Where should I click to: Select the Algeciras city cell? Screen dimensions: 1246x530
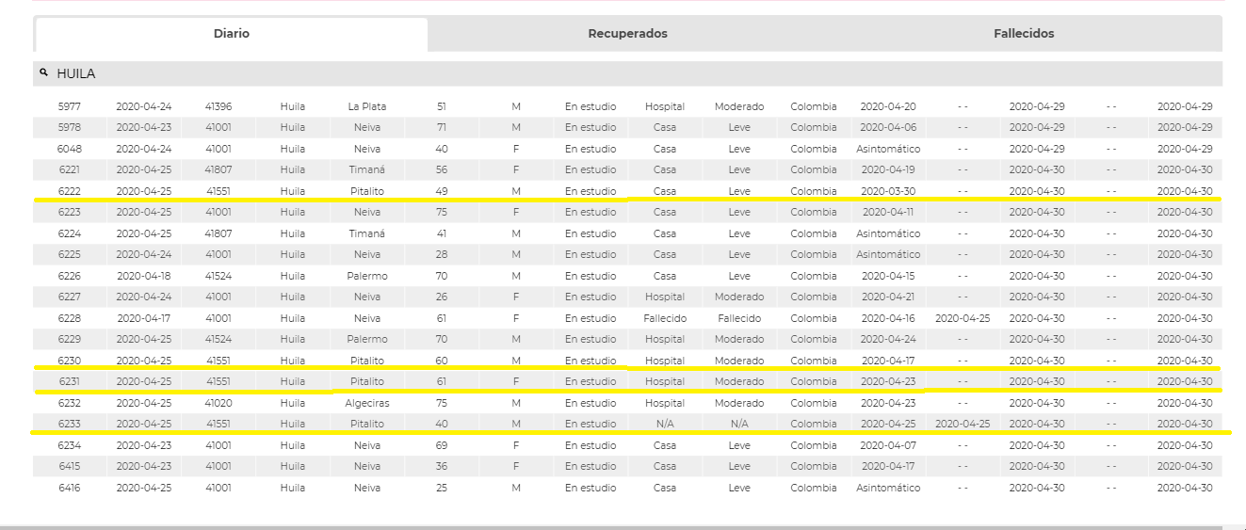(367, 403)
